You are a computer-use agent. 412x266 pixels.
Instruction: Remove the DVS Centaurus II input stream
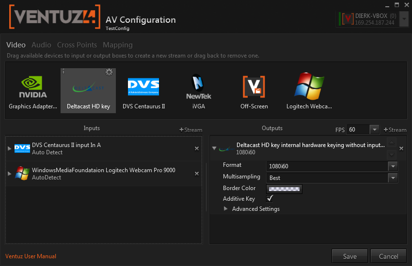click(x=197, y=148)
